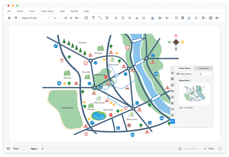This screenshot has width=229, height=157.
Task: Open the line style dropdown
Action: coord(197,18)
